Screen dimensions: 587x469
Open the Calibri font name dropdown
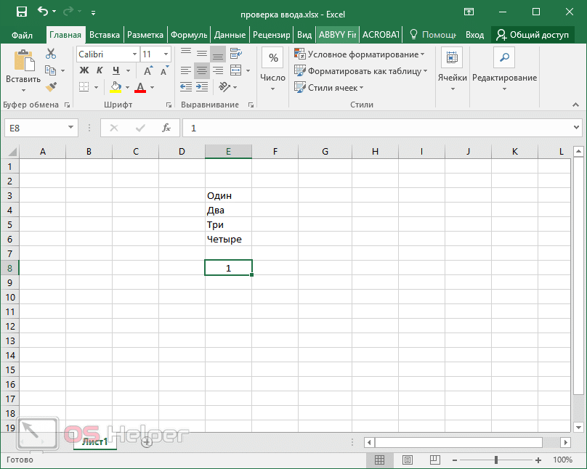(x=134, y=54)
